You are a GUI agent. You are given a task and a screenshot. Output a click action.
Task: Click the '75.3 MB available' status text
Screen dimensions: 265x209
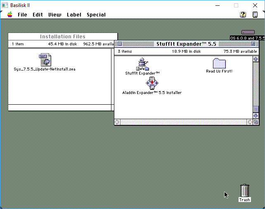point(240,52)
